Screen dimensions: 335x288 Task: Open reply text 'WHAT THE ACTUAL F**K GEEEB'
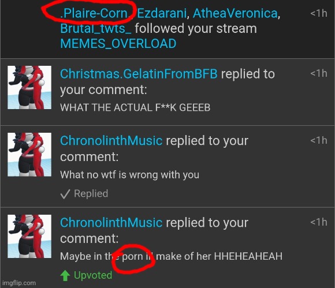(135, 107)
